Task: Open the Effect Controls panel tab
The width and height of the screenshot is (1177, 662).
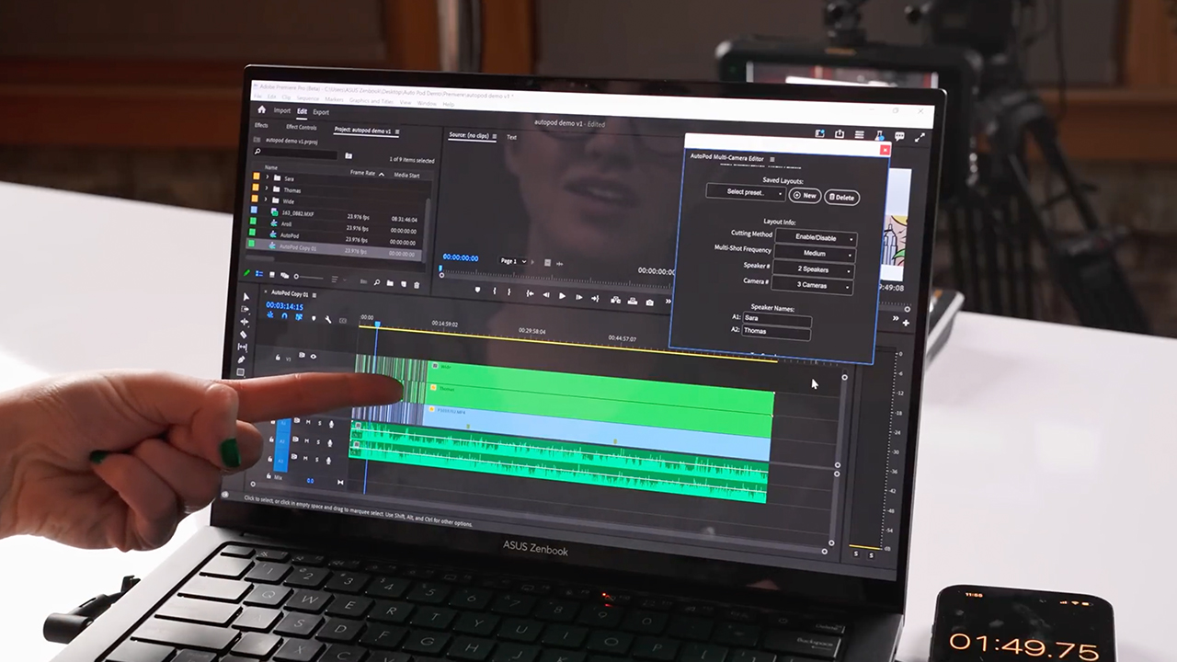Action: pyautogui.click(x=301, y=127)
